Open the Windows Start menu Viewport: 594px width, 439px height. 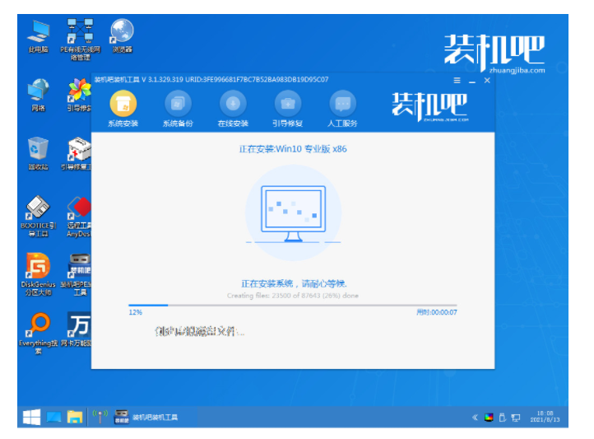click(31, 417)
